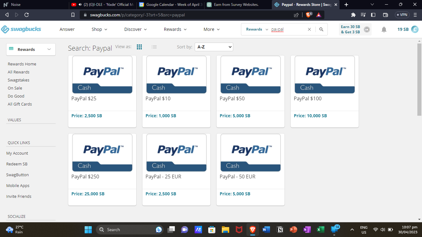Open OneNote from the taskbar

(307, 230)
